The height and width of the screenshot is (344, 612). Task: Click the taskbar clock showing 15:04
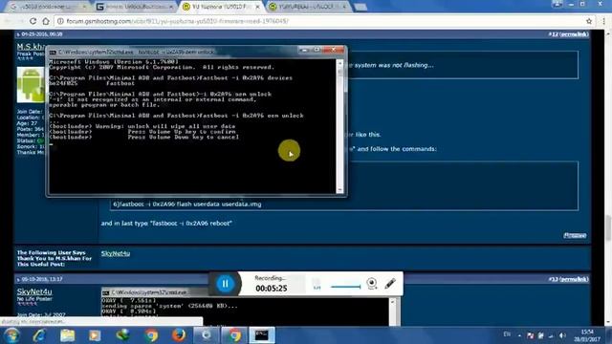pyautogui.click(x=587, y=335)
